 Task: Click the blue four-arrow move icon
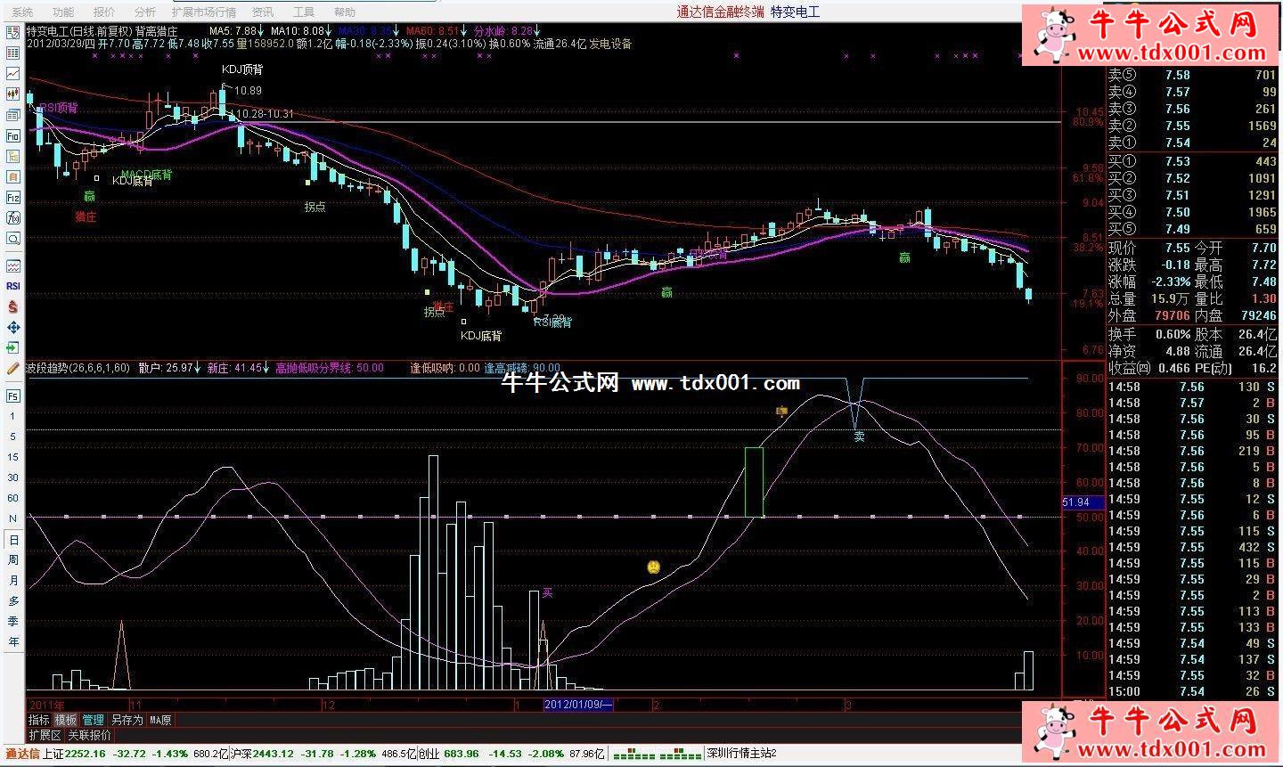[13, 327]
